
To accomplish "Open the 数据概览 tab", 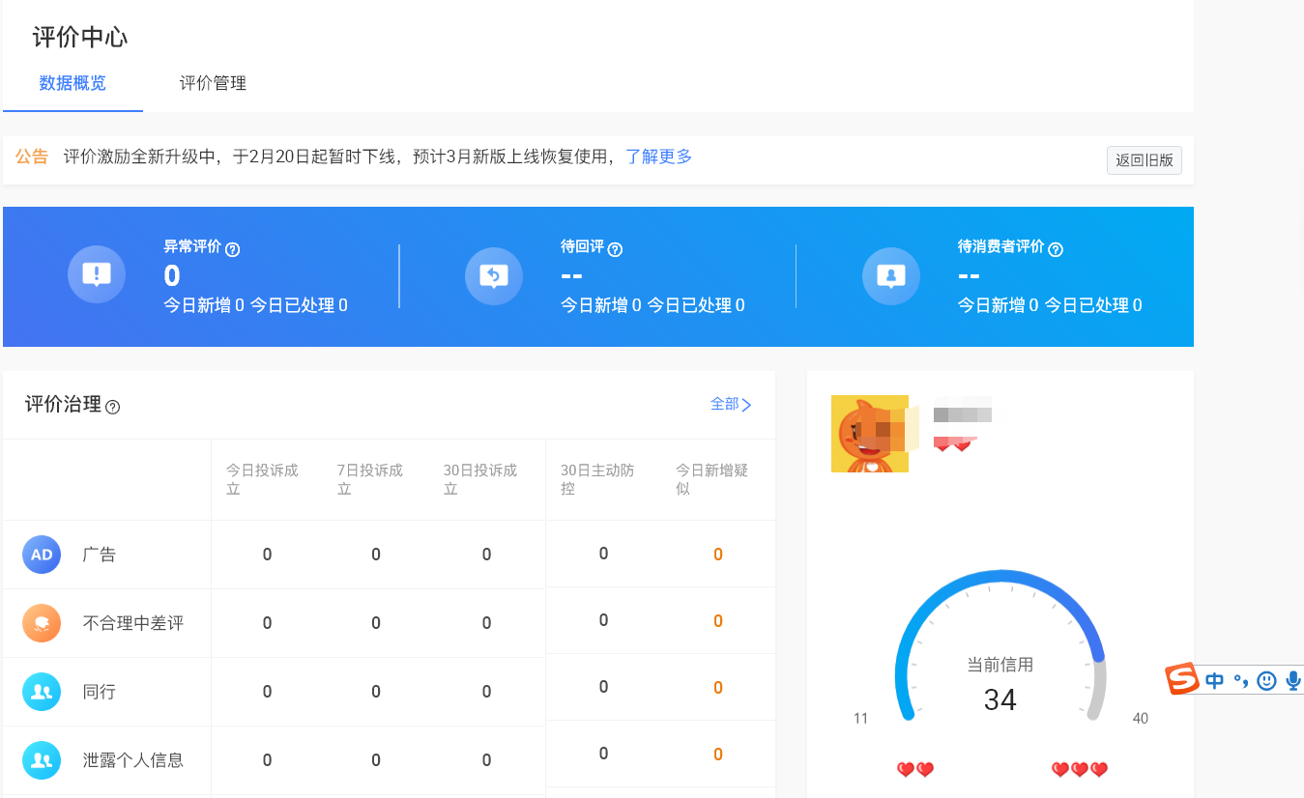I will pyautogui.click(x=72, y=83).
